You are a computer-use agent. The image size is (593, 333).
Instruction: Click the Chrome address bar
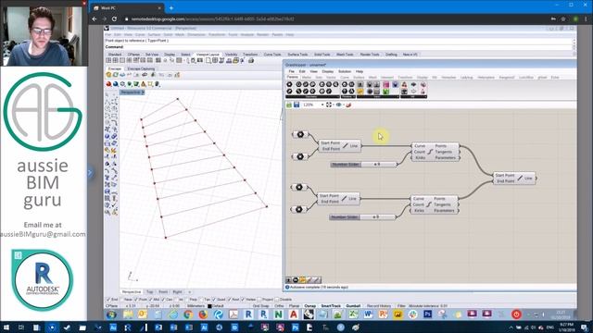tap(336, 18)
